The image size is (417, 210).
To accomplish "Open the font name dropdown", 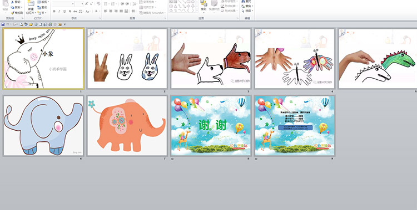I will coord(73,4).
